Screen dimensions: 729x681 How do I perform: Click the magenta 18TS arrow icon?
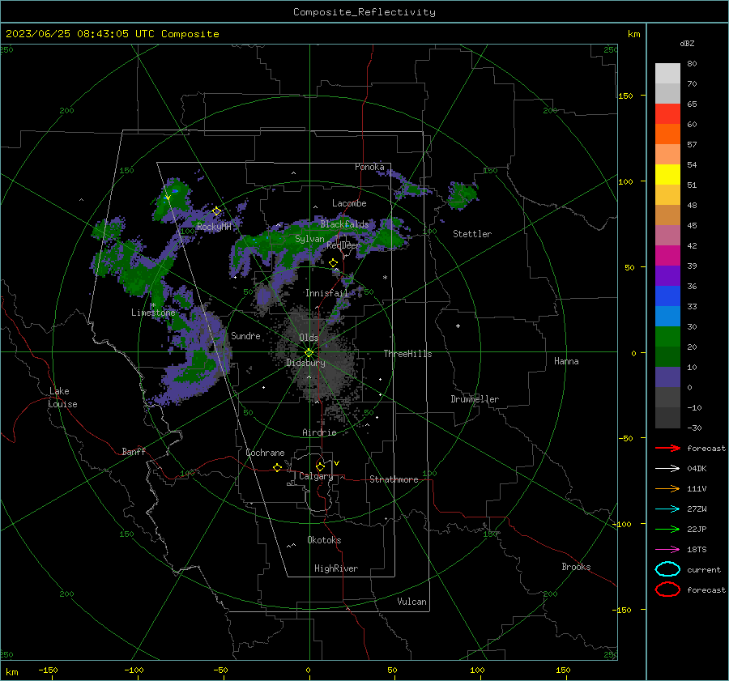click(x=667, y=550)
